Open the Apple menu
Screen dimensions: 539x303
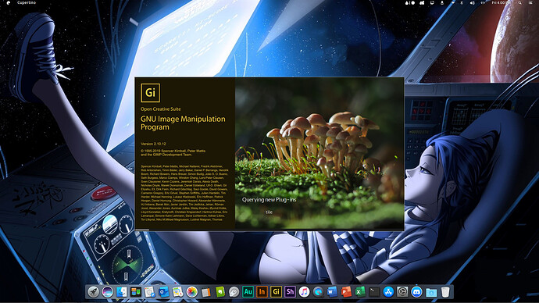tap(9, 3)
